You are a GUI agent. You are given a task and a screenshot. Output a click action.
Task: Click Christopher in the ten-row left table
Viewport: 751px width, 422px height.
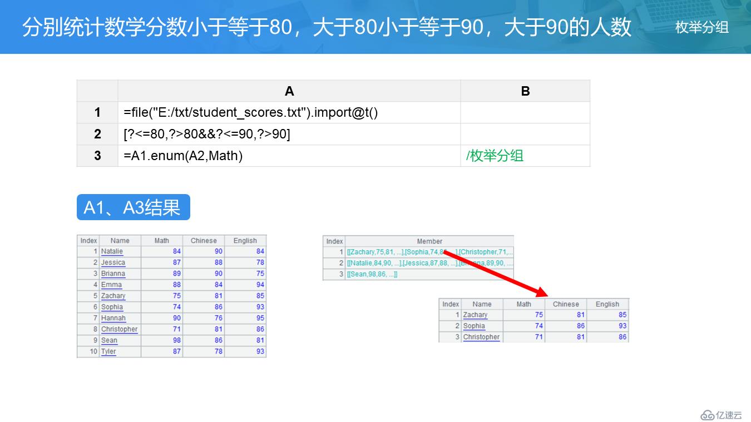point(119,329)
